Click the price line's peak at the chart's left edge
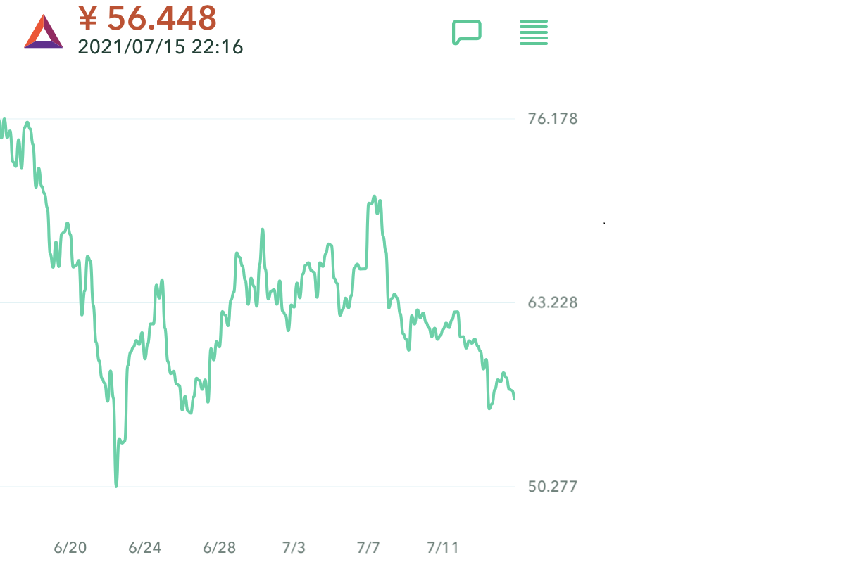845x581 pixels. 27,123
